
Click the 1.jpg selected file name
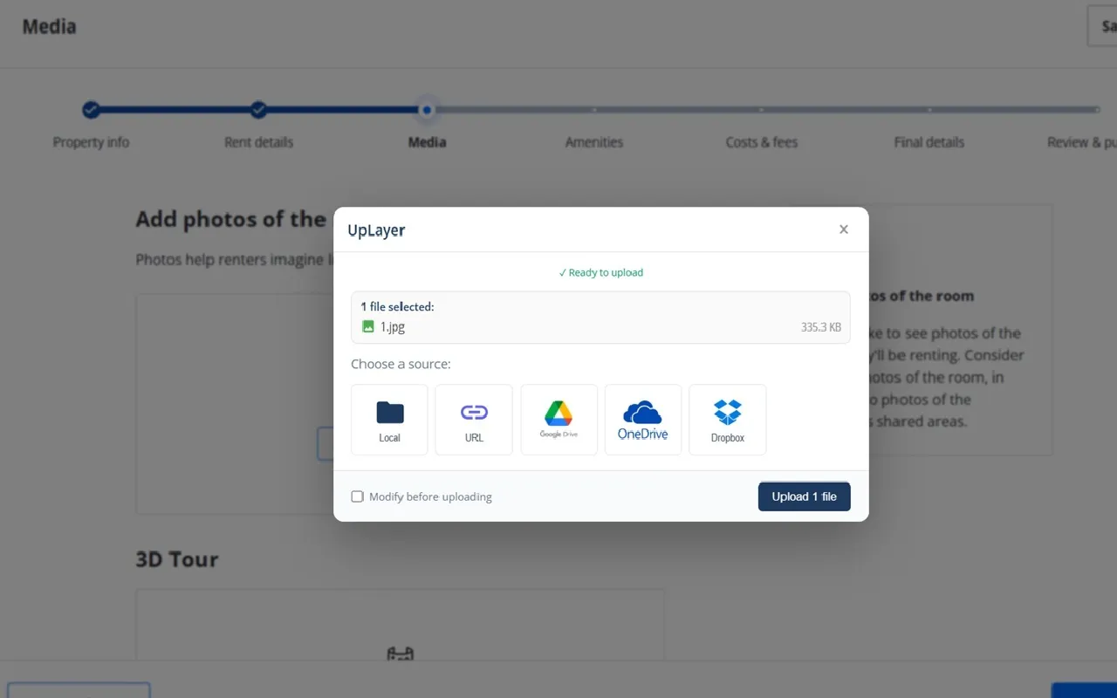pos(393,327)
